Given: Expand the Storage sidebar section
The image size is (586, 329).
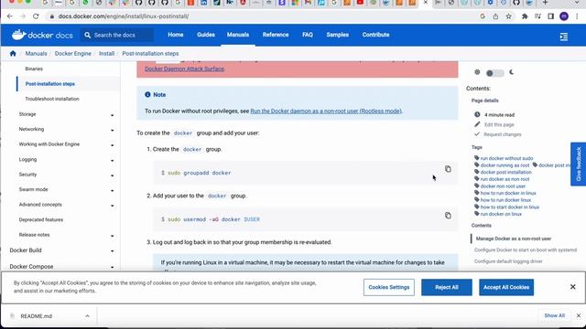Looking at the screenshot, I should [112, 115].
